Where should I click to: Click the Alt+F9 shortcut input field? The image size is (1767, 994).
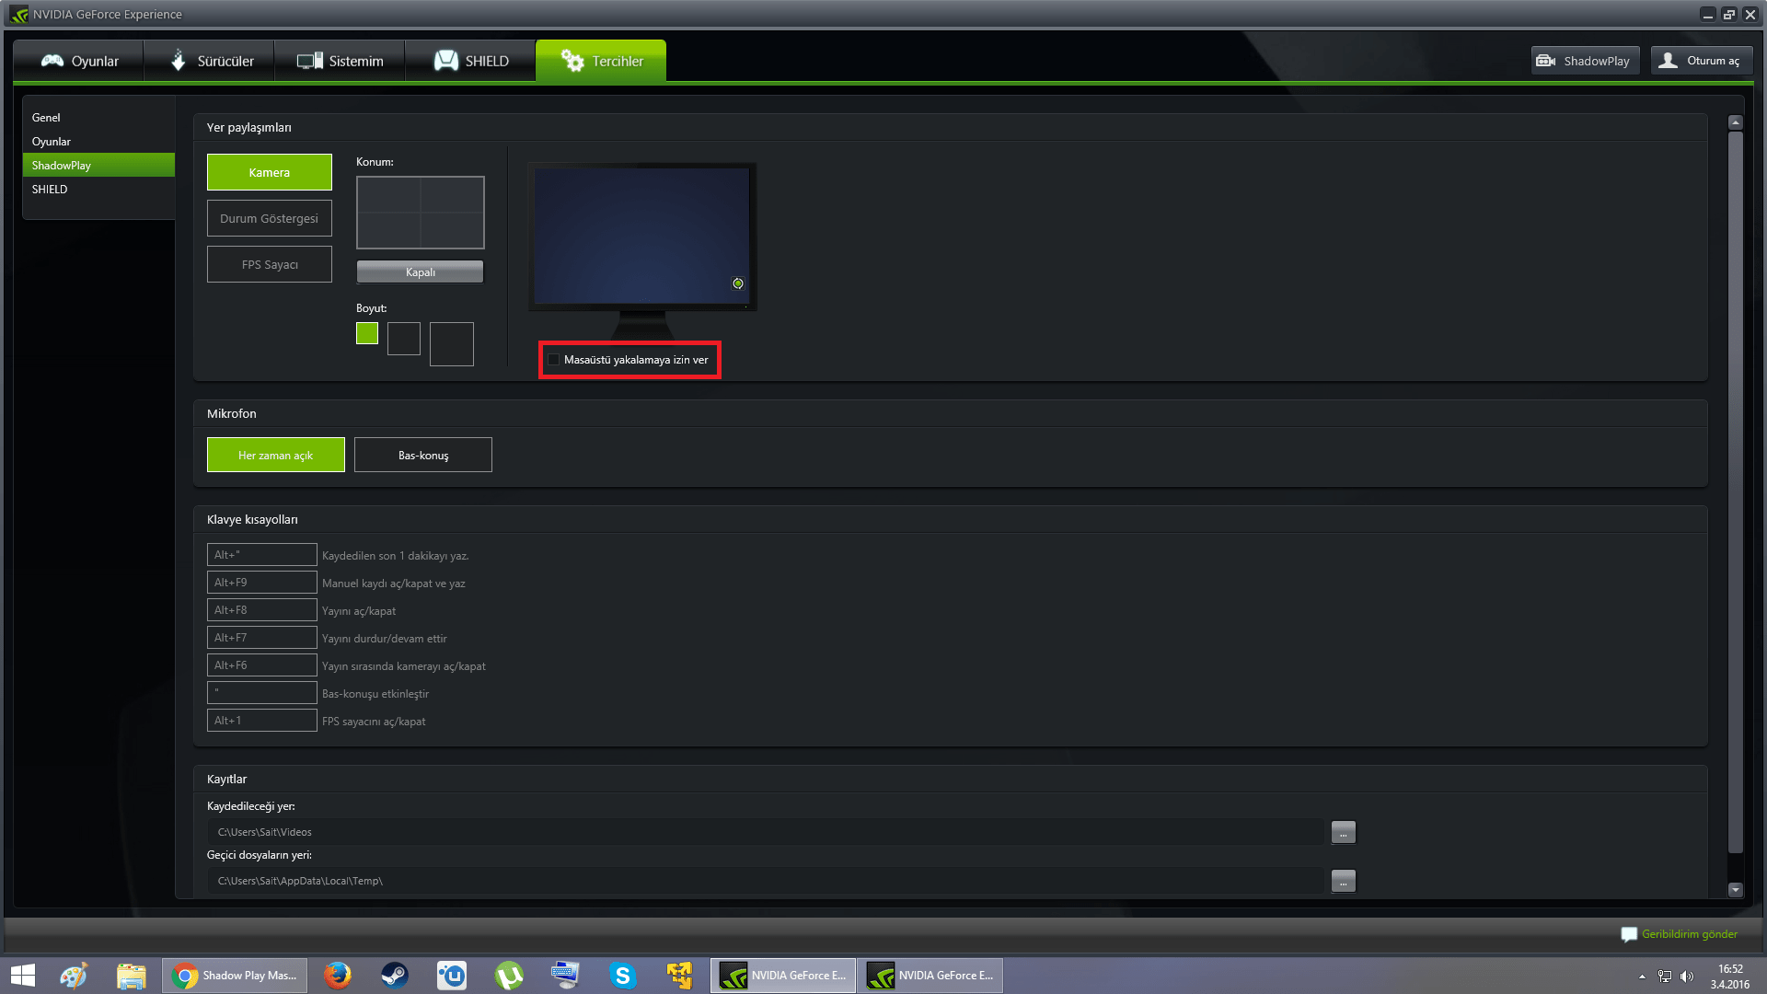[x=261, y=583]
